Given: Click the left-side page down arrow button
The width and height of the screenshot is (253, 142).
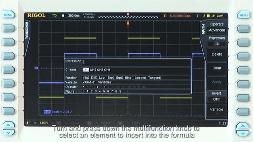Looking at the screenshot, I should (x=8, y=133).
